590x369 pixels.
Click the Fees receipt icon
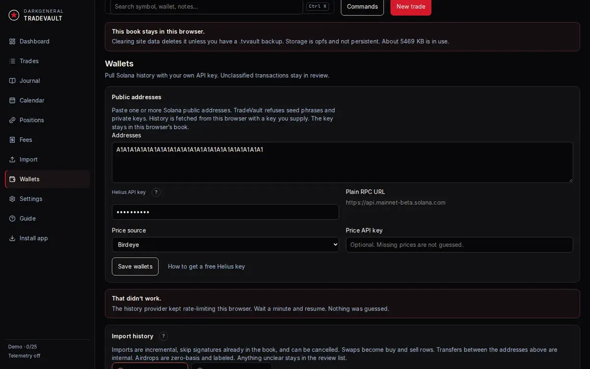tap(12, 140)
